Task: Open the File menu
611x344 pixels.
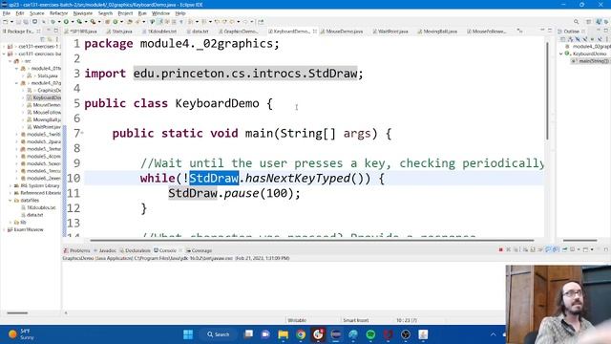Action: coord(7,13)
